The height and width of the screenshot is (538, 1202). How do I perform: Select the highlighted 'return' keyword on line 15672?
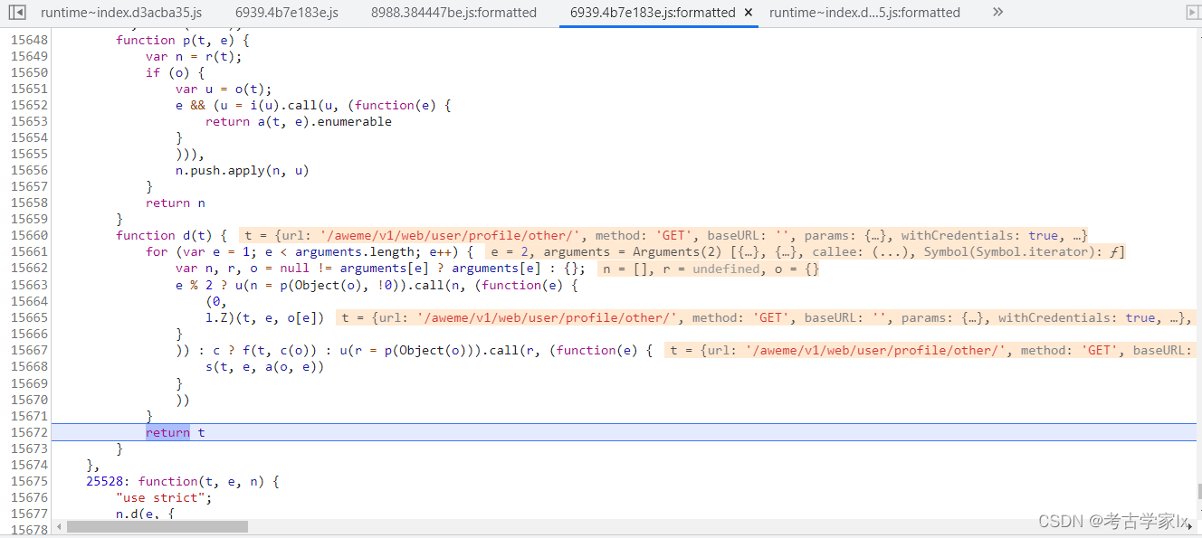[x=167, y=432]
